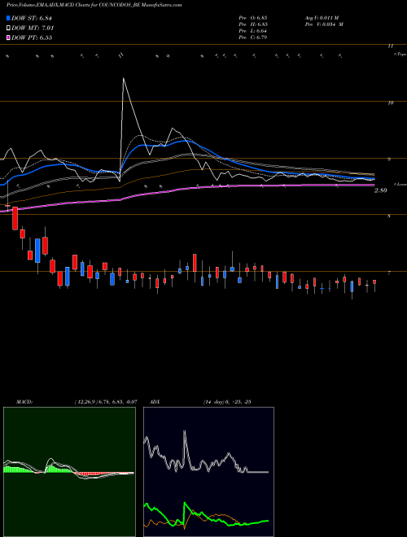This screenshot has width=407, height=537.
Task: Select the 'DOW PT: 6.55' legend text
Action: pyautogui.click(x=32, y=37)
